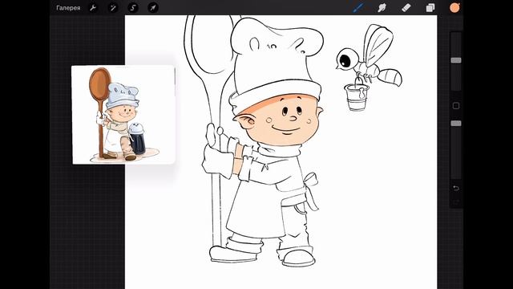Select the Brush tool
513x289 pixels.
[x=358, y=7]
